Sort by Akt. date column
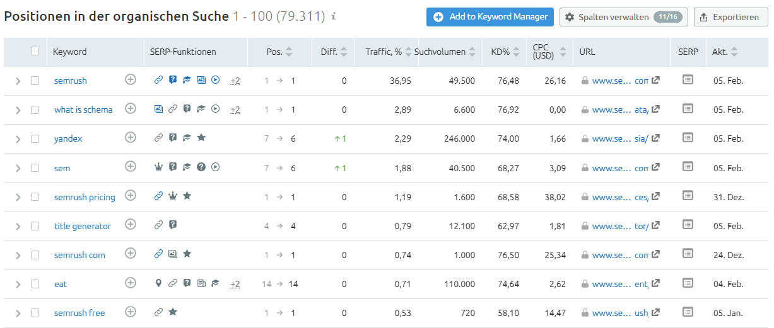This screenshot has height=328, width=774. (725, 52)
